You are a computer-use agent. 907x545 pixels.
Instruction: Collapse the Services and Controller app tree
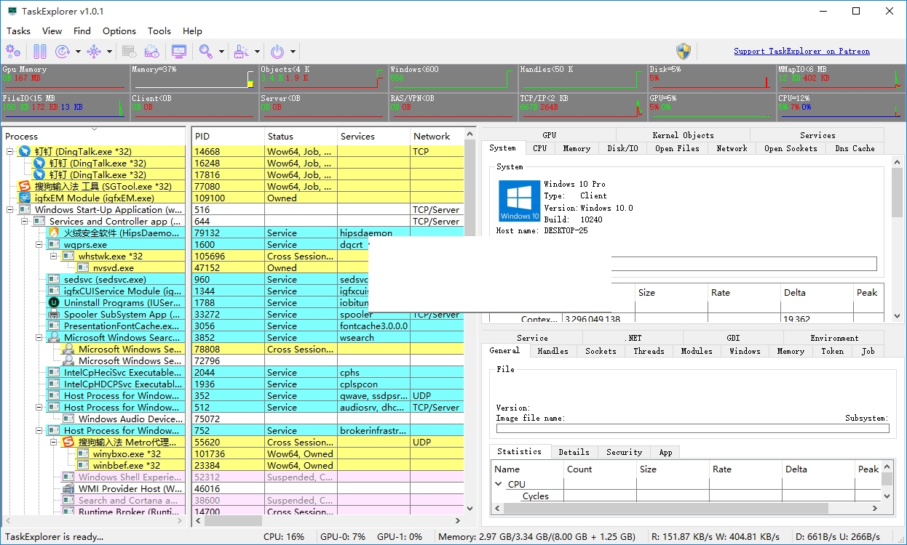(25, 222)
